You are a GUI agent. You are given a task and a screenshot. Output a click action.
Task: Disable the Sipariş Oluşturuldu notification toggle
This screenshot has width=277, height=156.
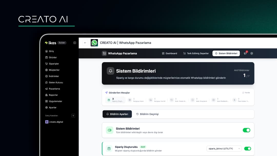pos(248,149)
